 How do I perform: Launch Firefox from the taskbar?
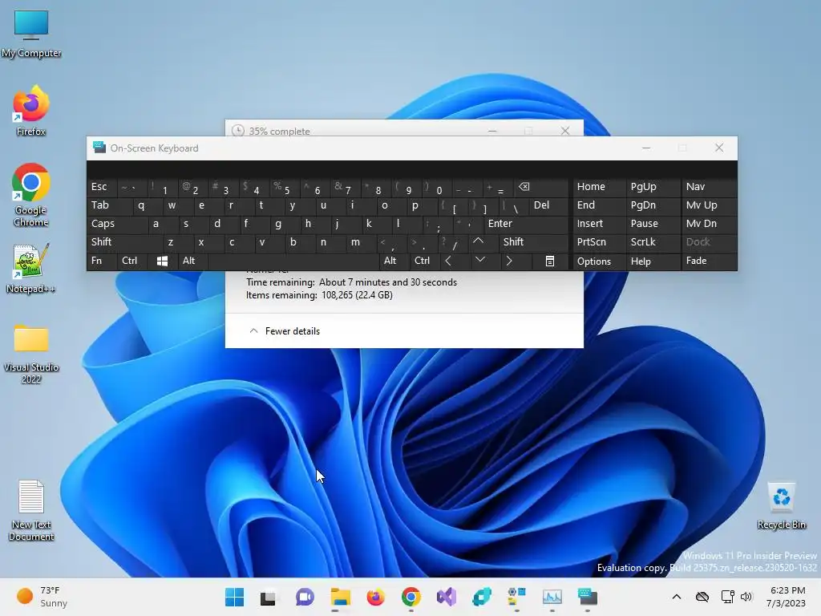(375, 597)
